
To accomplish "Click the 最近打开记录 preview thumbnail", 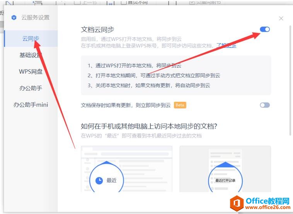I will click(x=225, y=169).
